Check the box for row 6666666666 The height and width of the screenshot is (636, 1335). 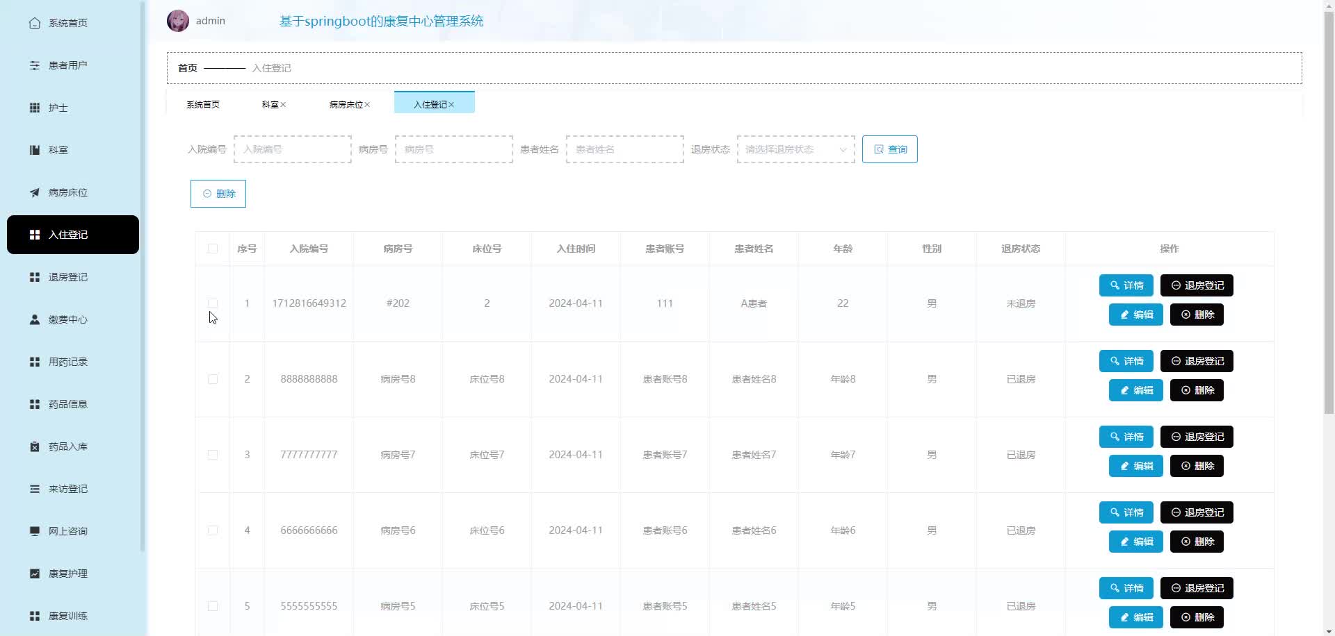(213, 530)
